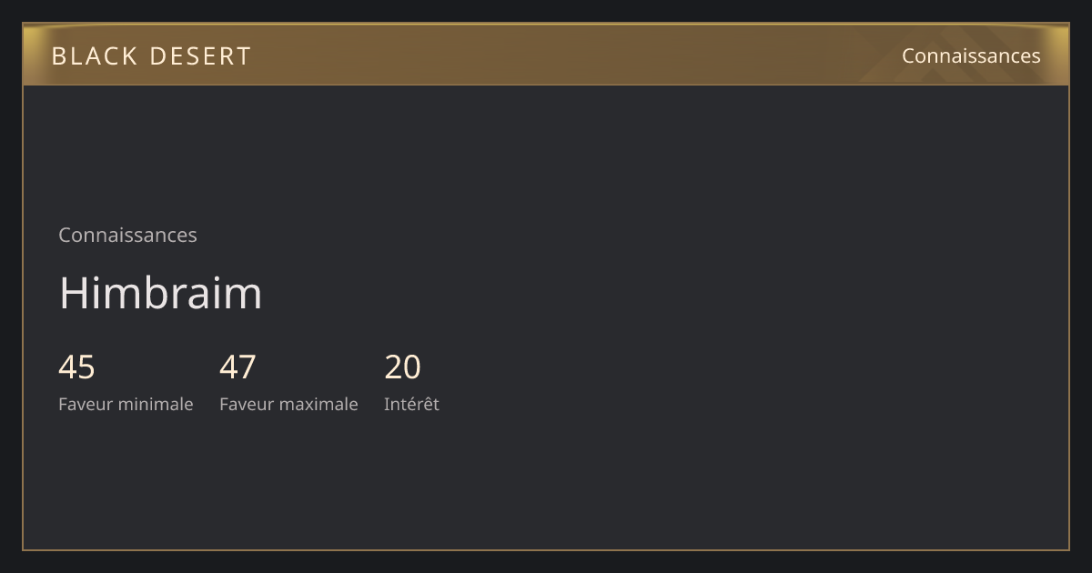Select the interest value 20
Screen dimensions: 1092x573
point(402,367)
